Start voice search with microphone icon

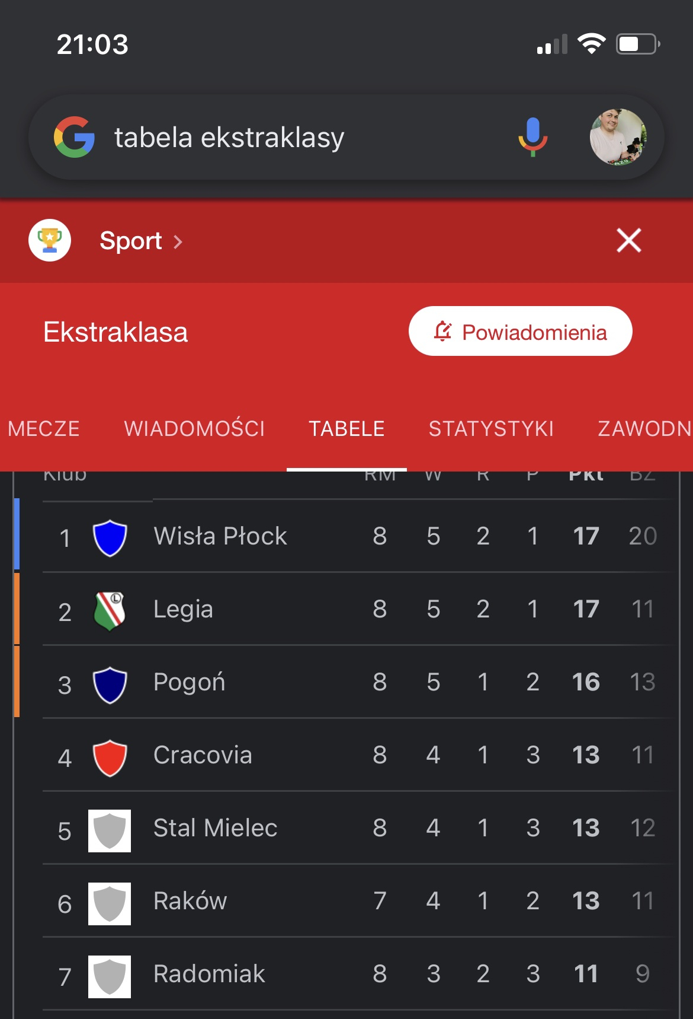pos(532,137)
